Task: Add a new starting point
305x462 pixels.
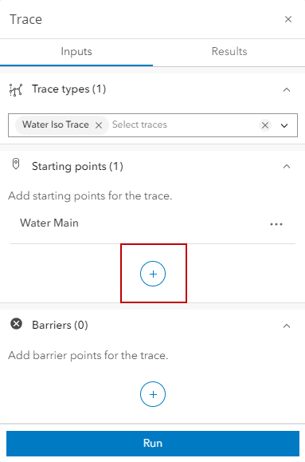Action: point(153,274)
